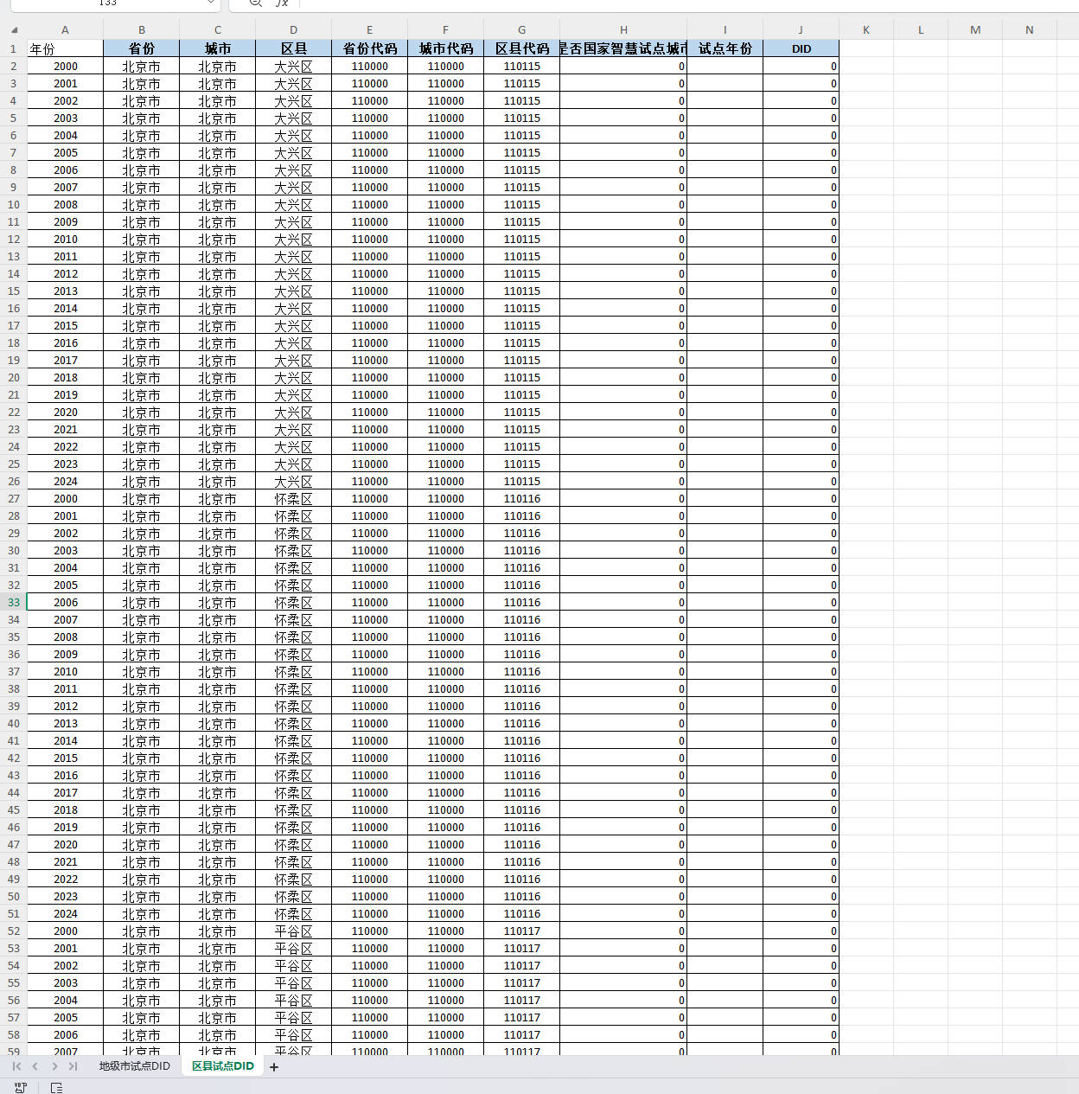Select column F header
The height and width of the screenshot is (1094, 1079).
(x=445, y=29)
